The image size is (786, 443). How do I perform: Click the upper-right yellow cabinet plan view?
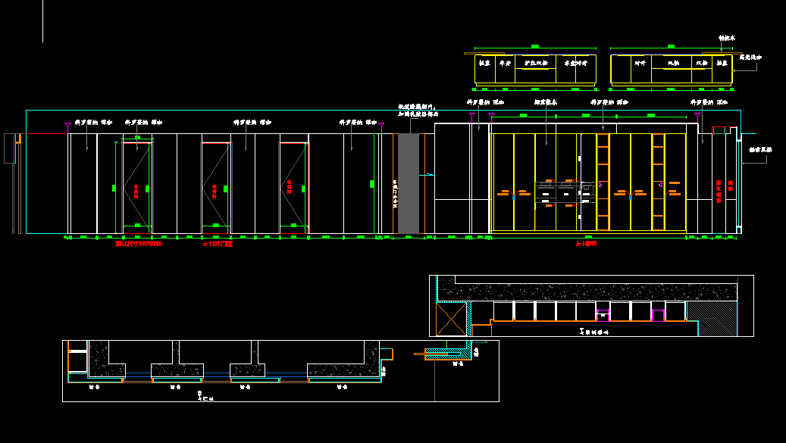671,69
